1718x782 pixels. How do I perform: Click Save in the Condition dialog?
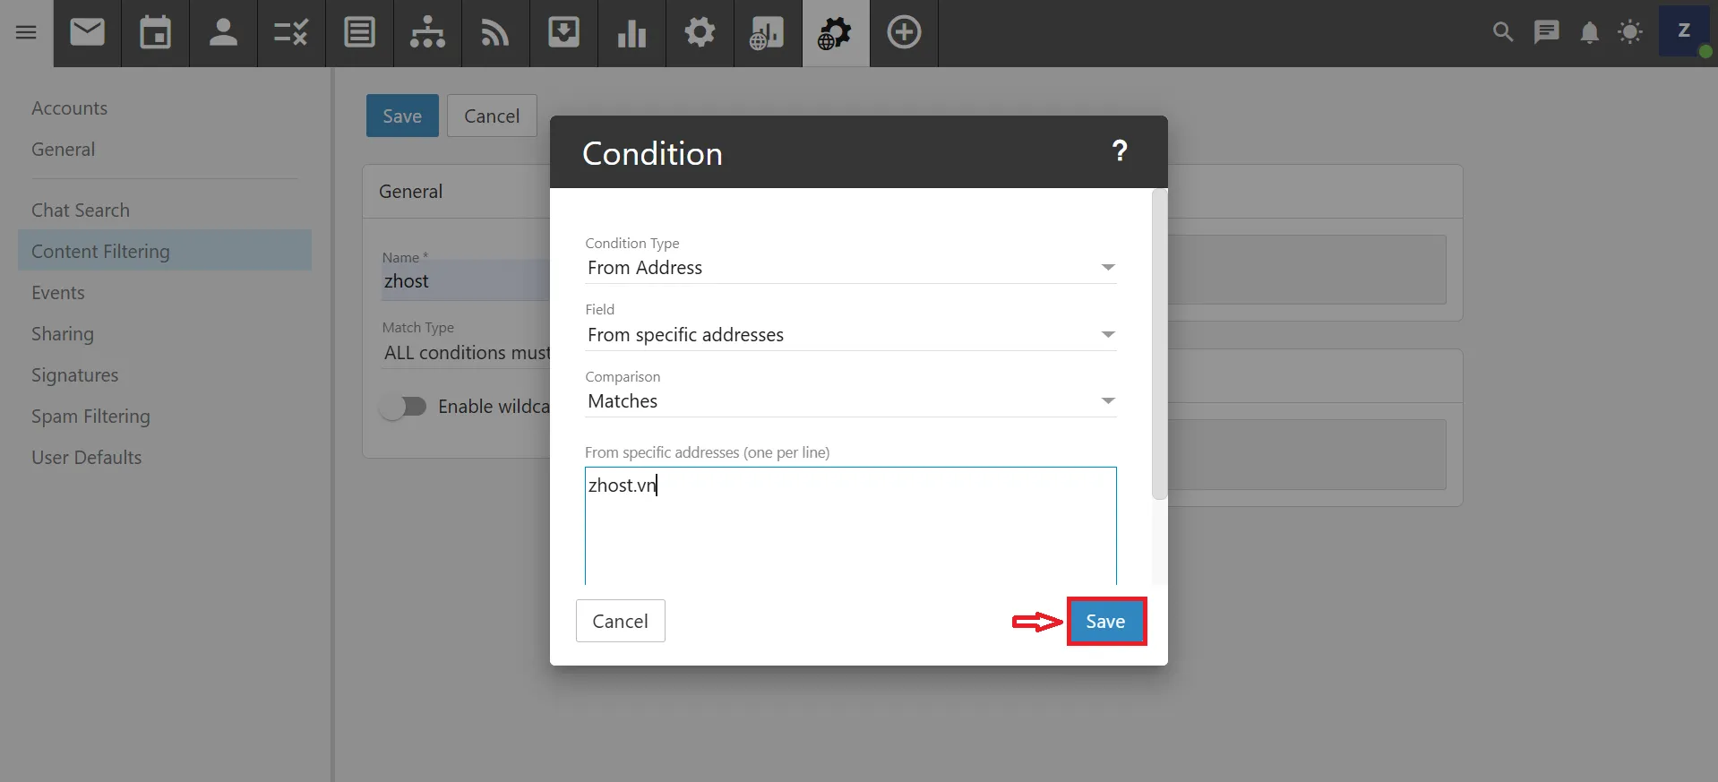1105,622
